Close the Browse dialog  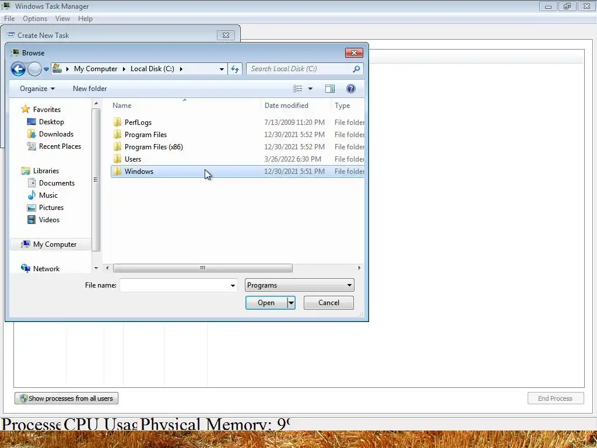point(354,52)
